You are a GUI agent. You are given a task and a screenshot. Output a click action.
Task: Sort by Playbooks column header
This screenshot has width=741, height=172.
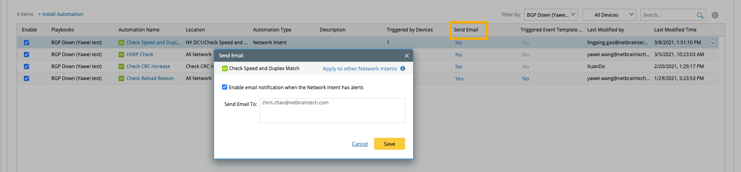(x=62, y=30)
